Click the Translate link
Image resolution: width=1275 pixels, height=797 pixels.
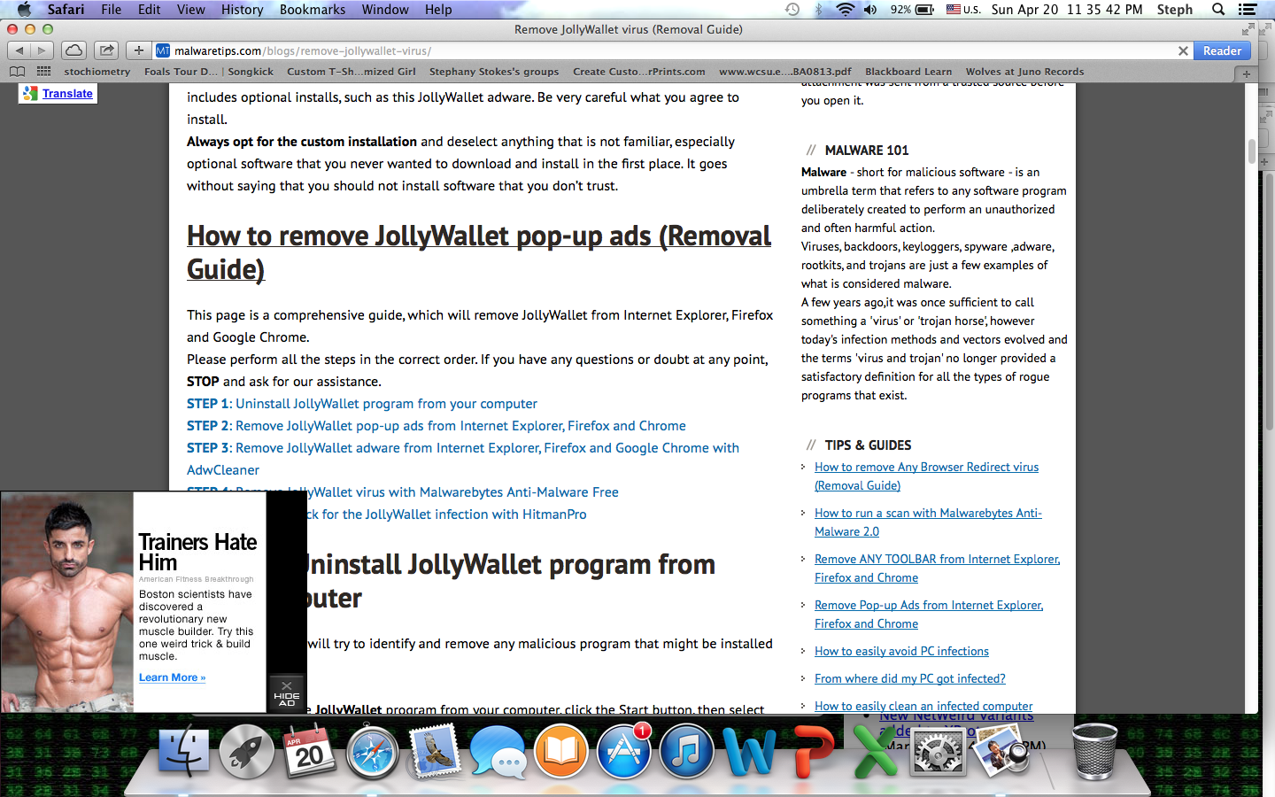[x=67, y=93]
